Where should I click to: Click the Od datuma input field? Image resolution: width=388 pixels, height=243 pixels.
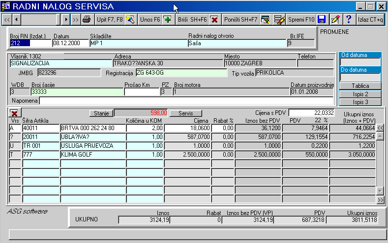[x=360, y=62]
